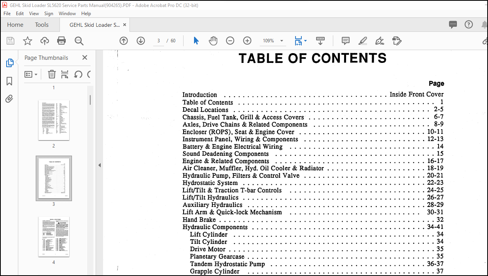Open the Fill & Sign pen tool
This screenshot has width=488, height=276.
pyautogui.click(x=380, y=41)
